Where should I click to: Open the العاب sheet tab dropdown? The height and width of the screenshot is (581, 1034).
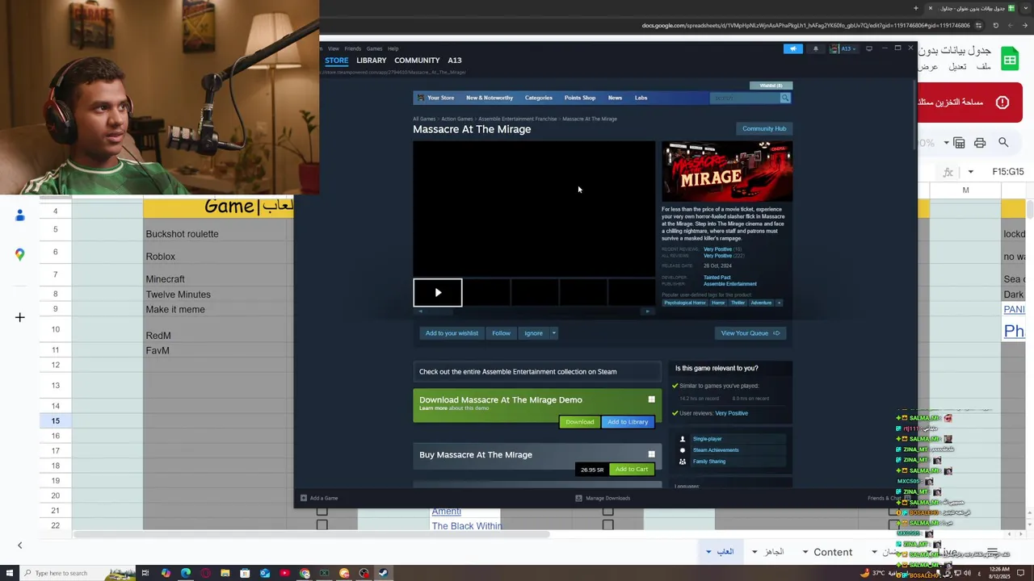pos(708,552)
